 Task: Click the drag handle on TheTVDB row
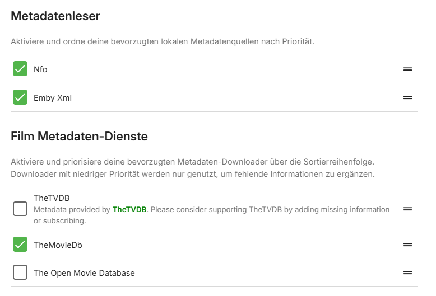(x=408, y=209)
